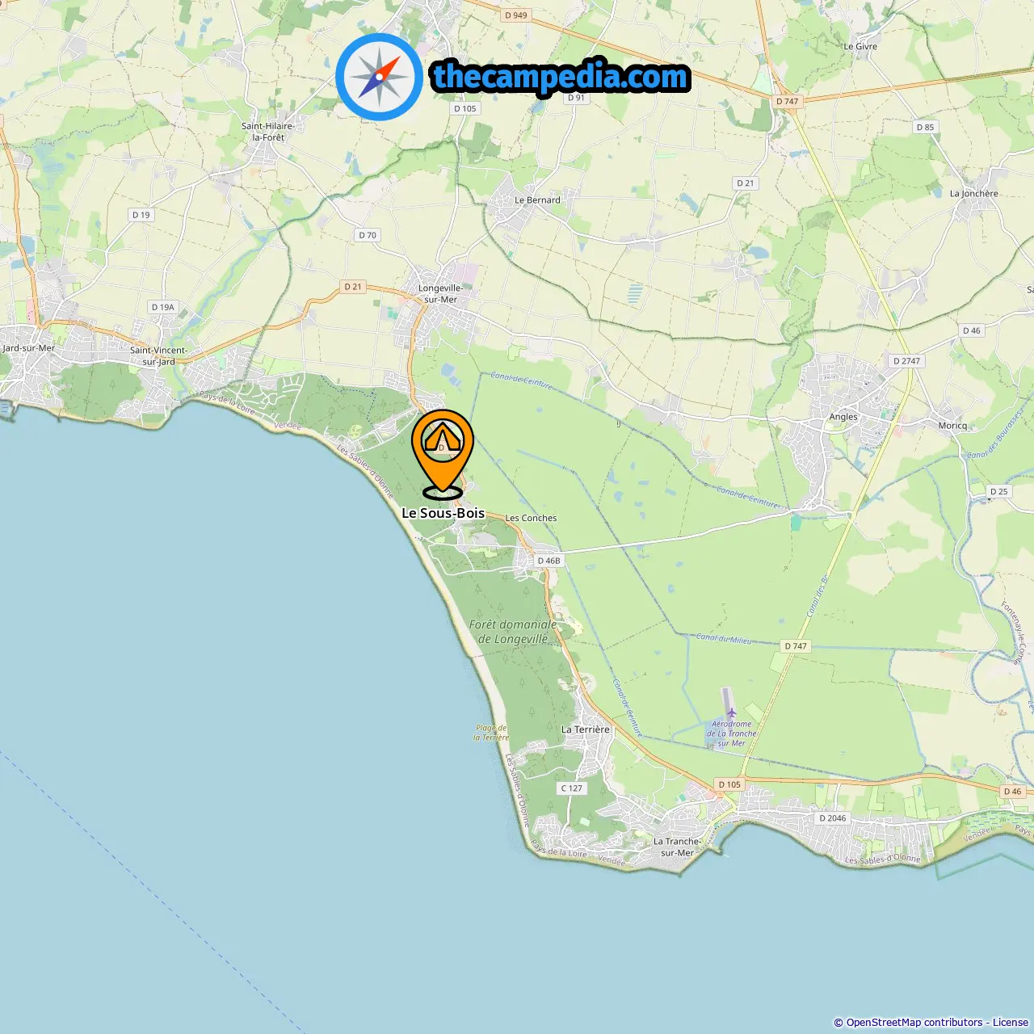This screenshot has width=1034, height=1034.
Task: Click the Angles town label
Action: point(843,417)
